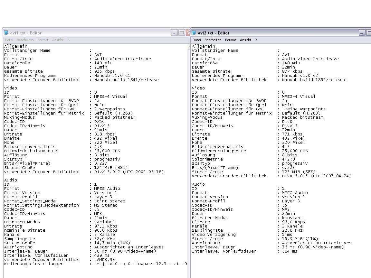Open the Format menu in avi2.txt
The image size is (371, 278).
click(231, 40)
